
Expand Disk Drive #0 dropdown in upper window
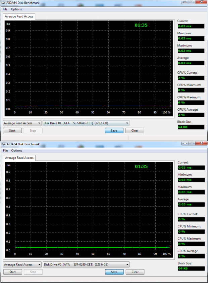[x=86, y=123]
